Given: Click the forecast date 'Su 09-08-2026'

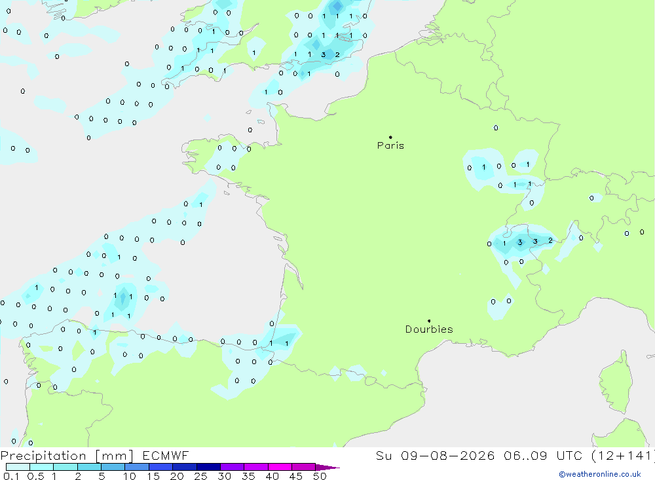Looking at the screenshot, I should tap(436, 456).
